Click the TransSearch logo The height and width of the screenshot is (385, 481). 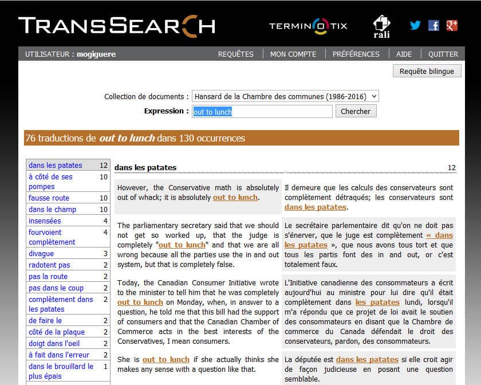pos(117,25)
